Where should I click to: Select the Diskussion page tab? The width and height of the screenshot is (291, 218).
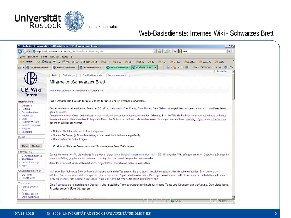[x=69, y=75]
